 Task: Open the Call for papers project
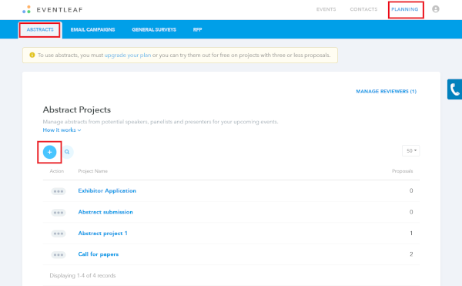point(99,254)
